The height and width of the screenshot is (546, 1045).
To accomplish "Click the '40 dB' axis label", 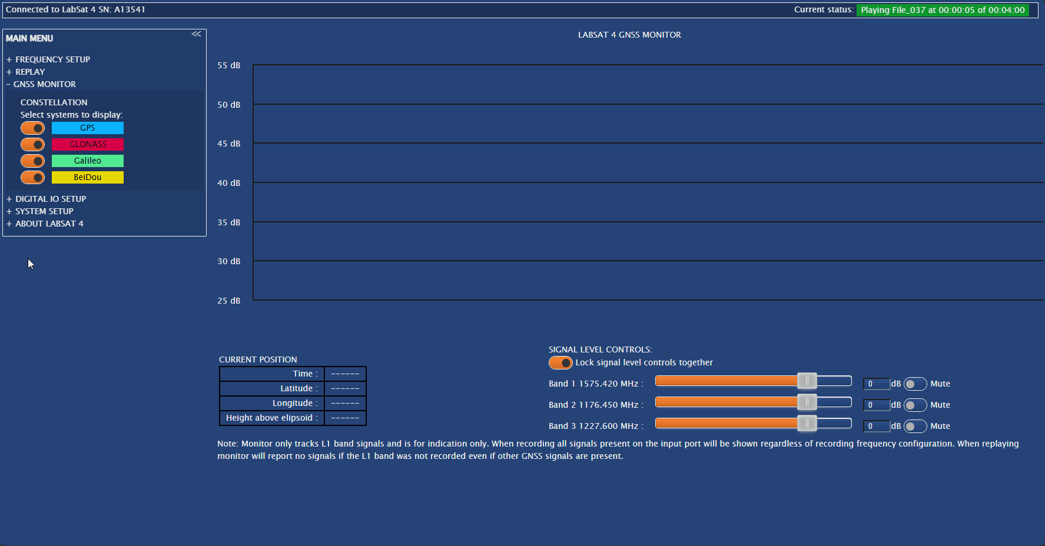I will coord(229,183).
